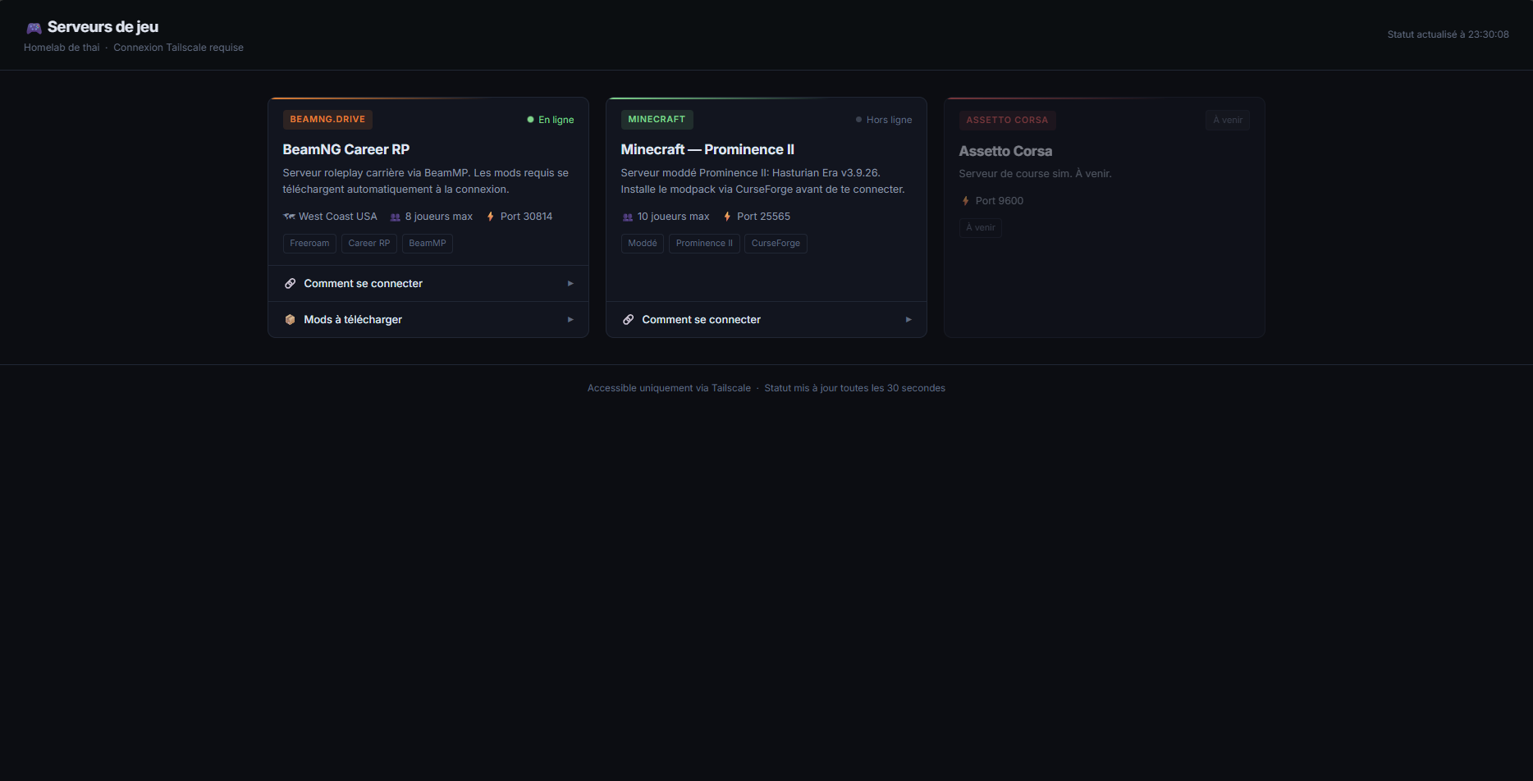
Task: Click the Port 25565 text
Action: pyautogui.click(x=763, y=217)
